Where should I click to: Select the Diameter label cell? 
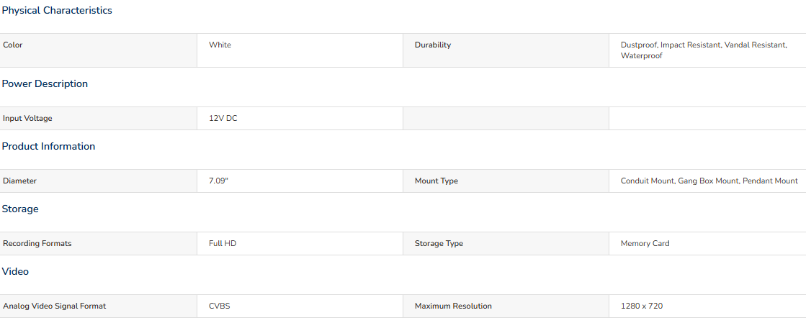98,181
